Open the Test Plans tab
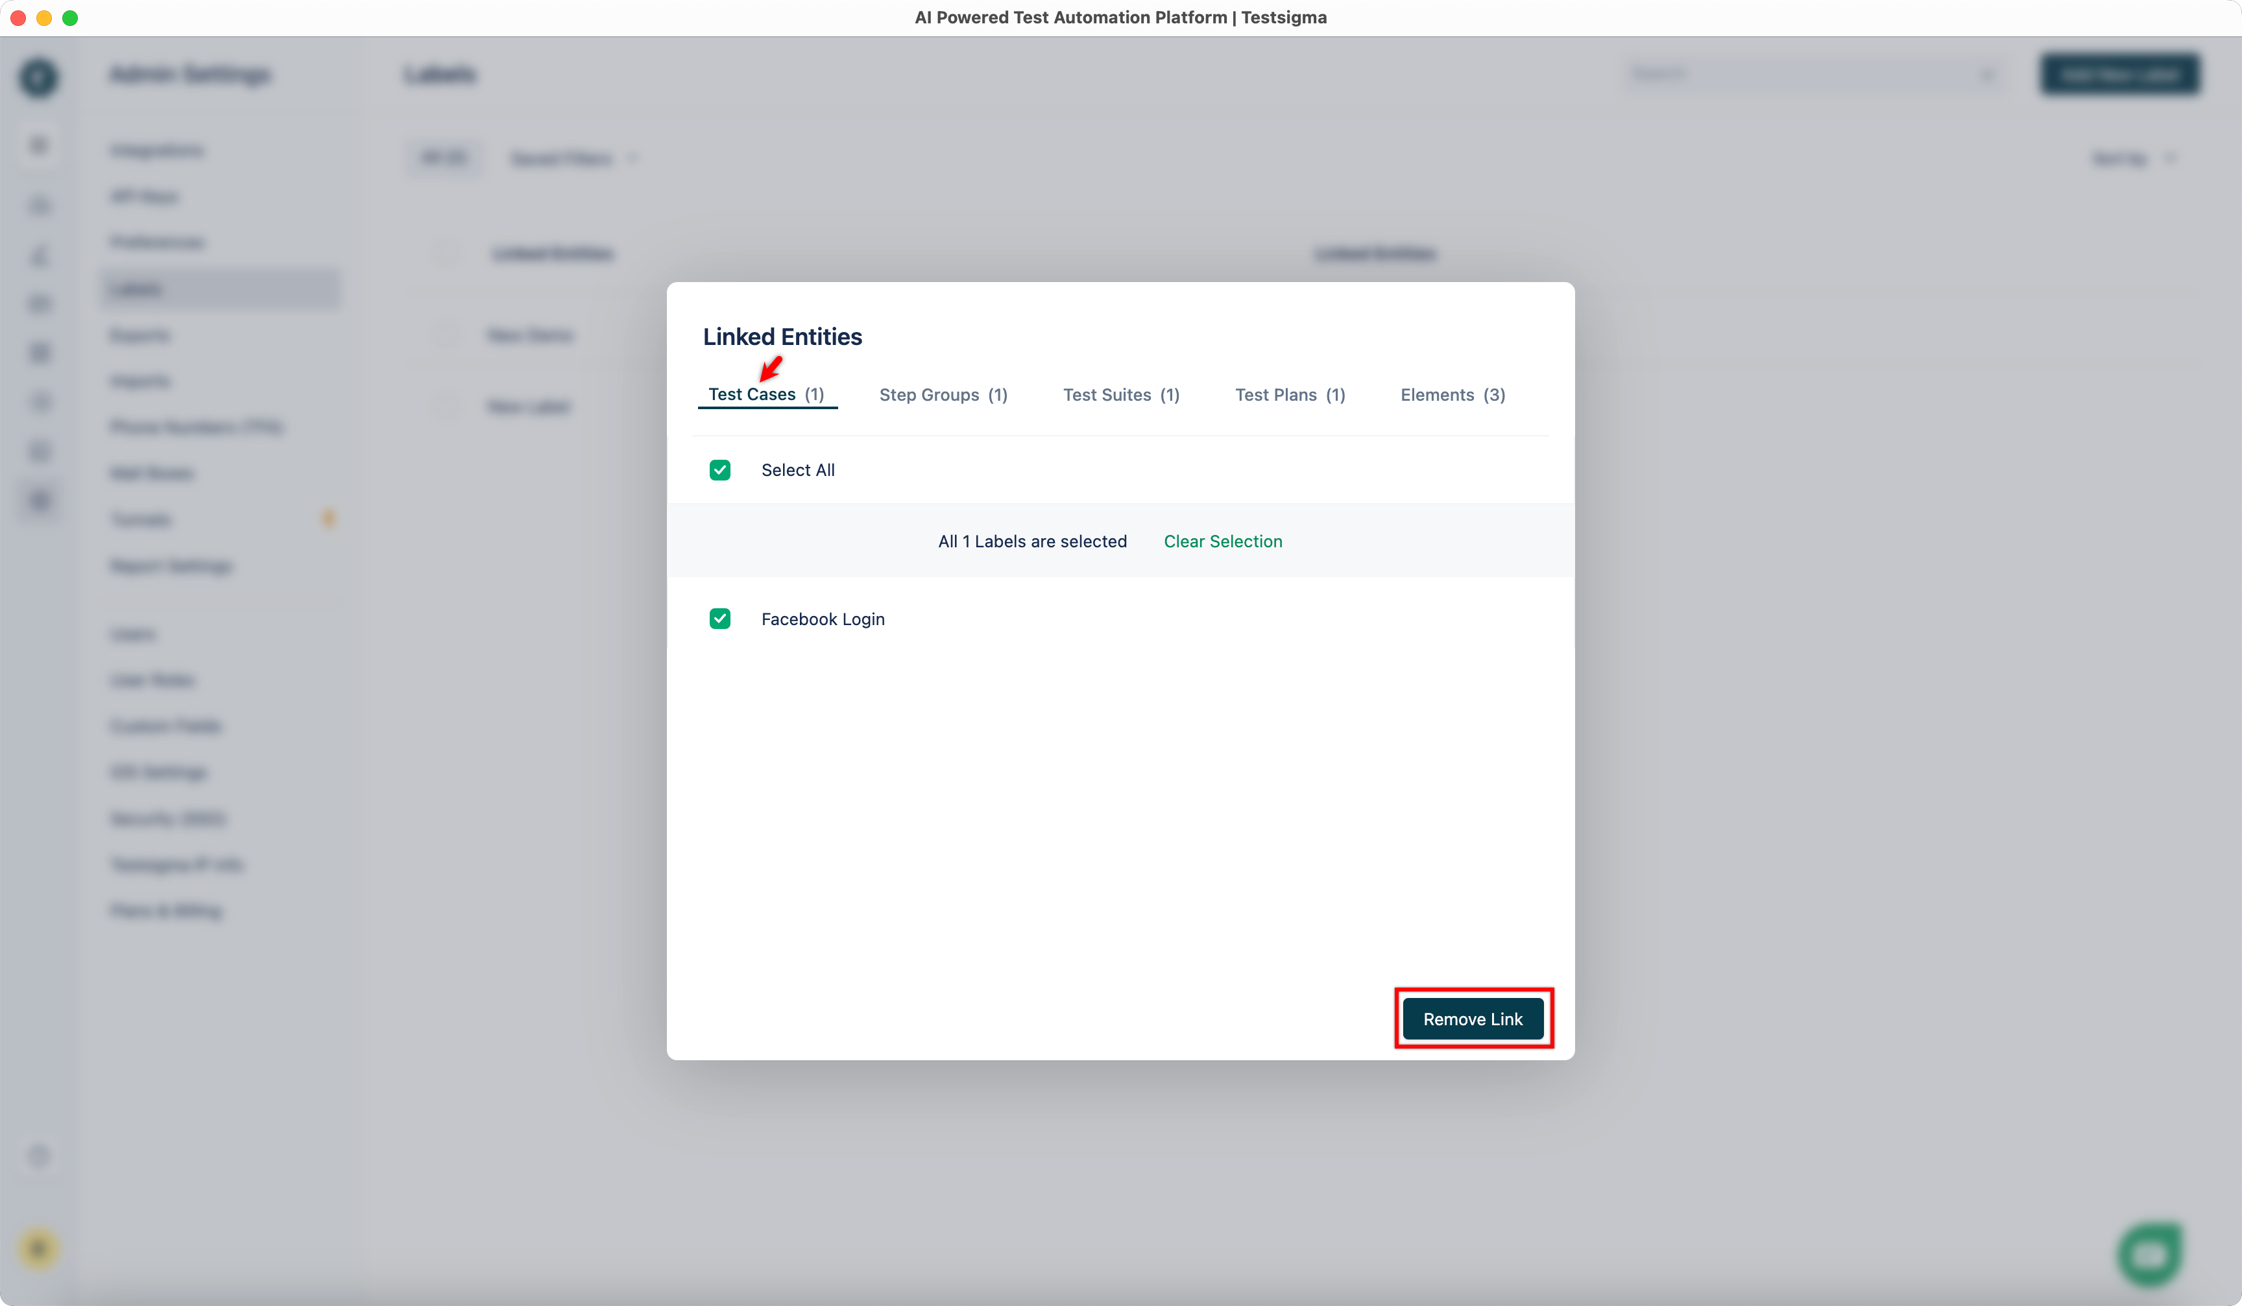 [1289, 395]
